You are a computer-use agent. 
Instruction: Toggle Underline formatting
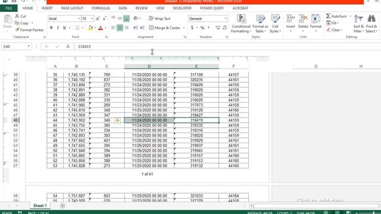point(64,28)
